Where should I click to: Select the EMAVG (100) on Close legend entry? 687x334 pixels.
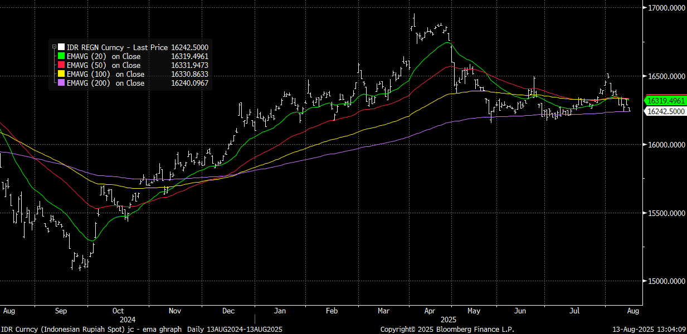point(105,75)
